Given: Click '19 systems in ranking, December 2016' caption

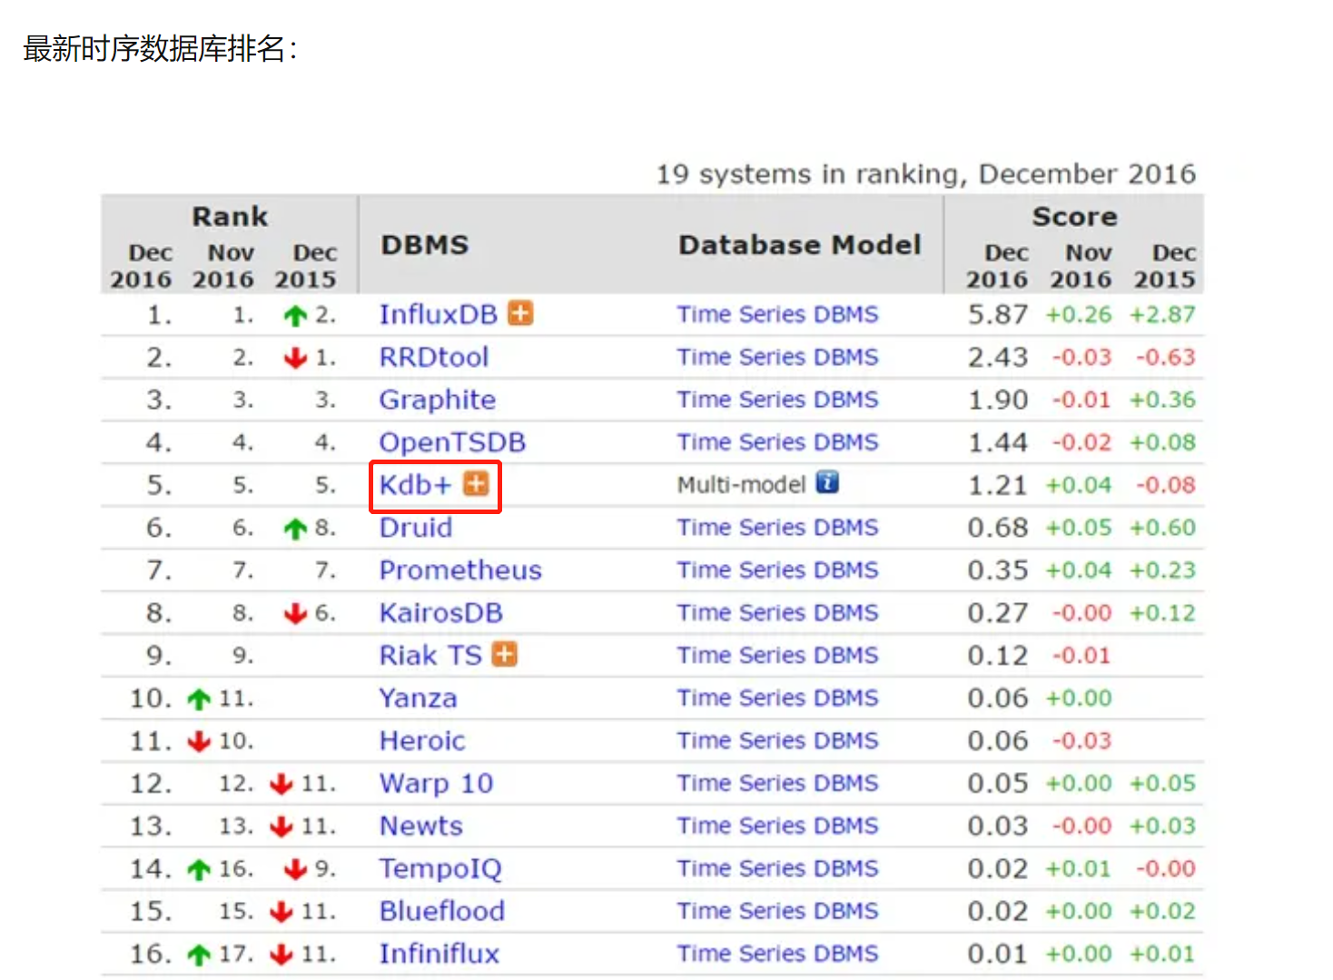Looking at the screenshot, I should pos(926,173).
